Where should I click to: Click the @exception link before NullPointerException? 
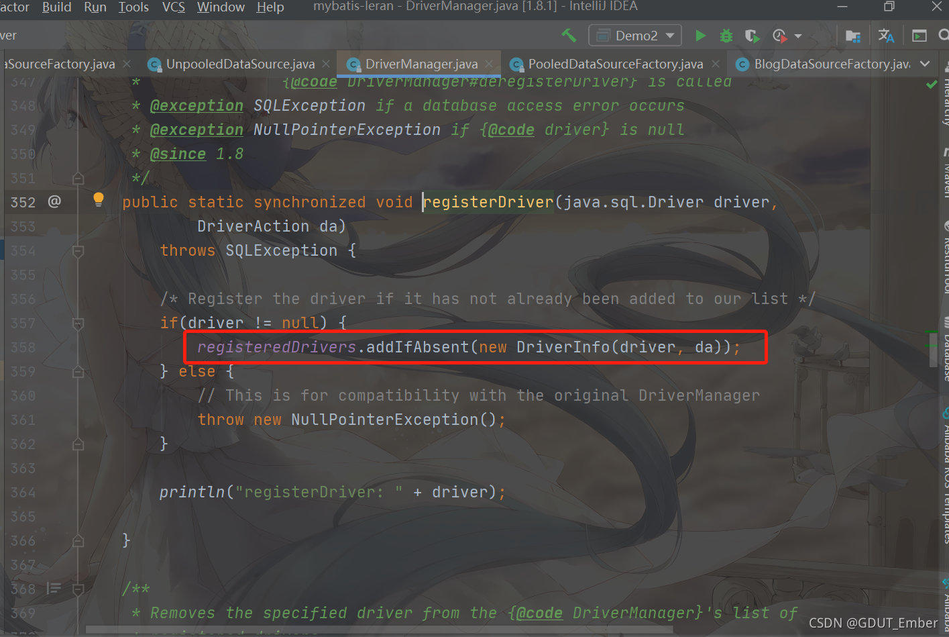(x=197, y=130)
